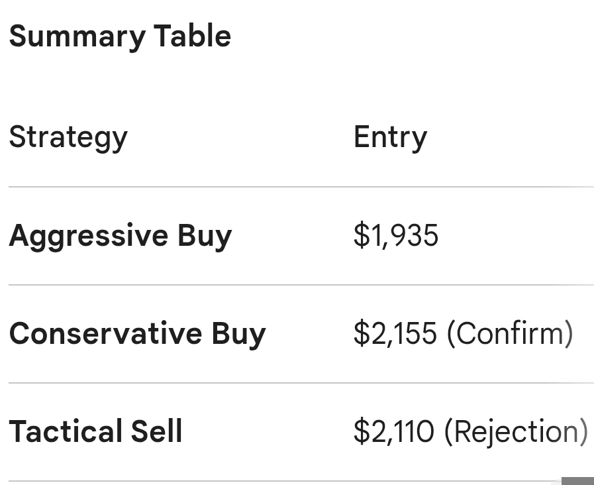Select the Strategy column header

point(68,137)
